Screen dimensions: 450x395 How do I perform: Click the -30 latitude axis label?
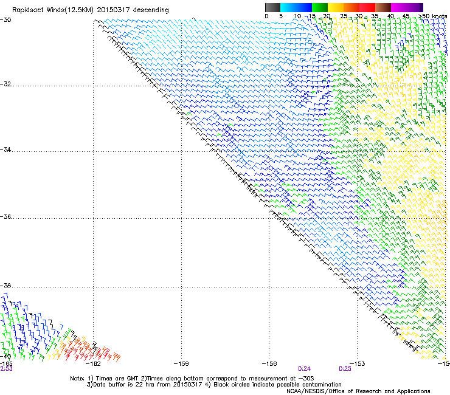point(5,20)
